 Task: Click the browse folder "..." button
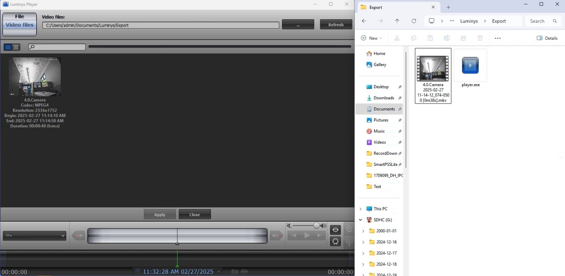pos(298,25)
